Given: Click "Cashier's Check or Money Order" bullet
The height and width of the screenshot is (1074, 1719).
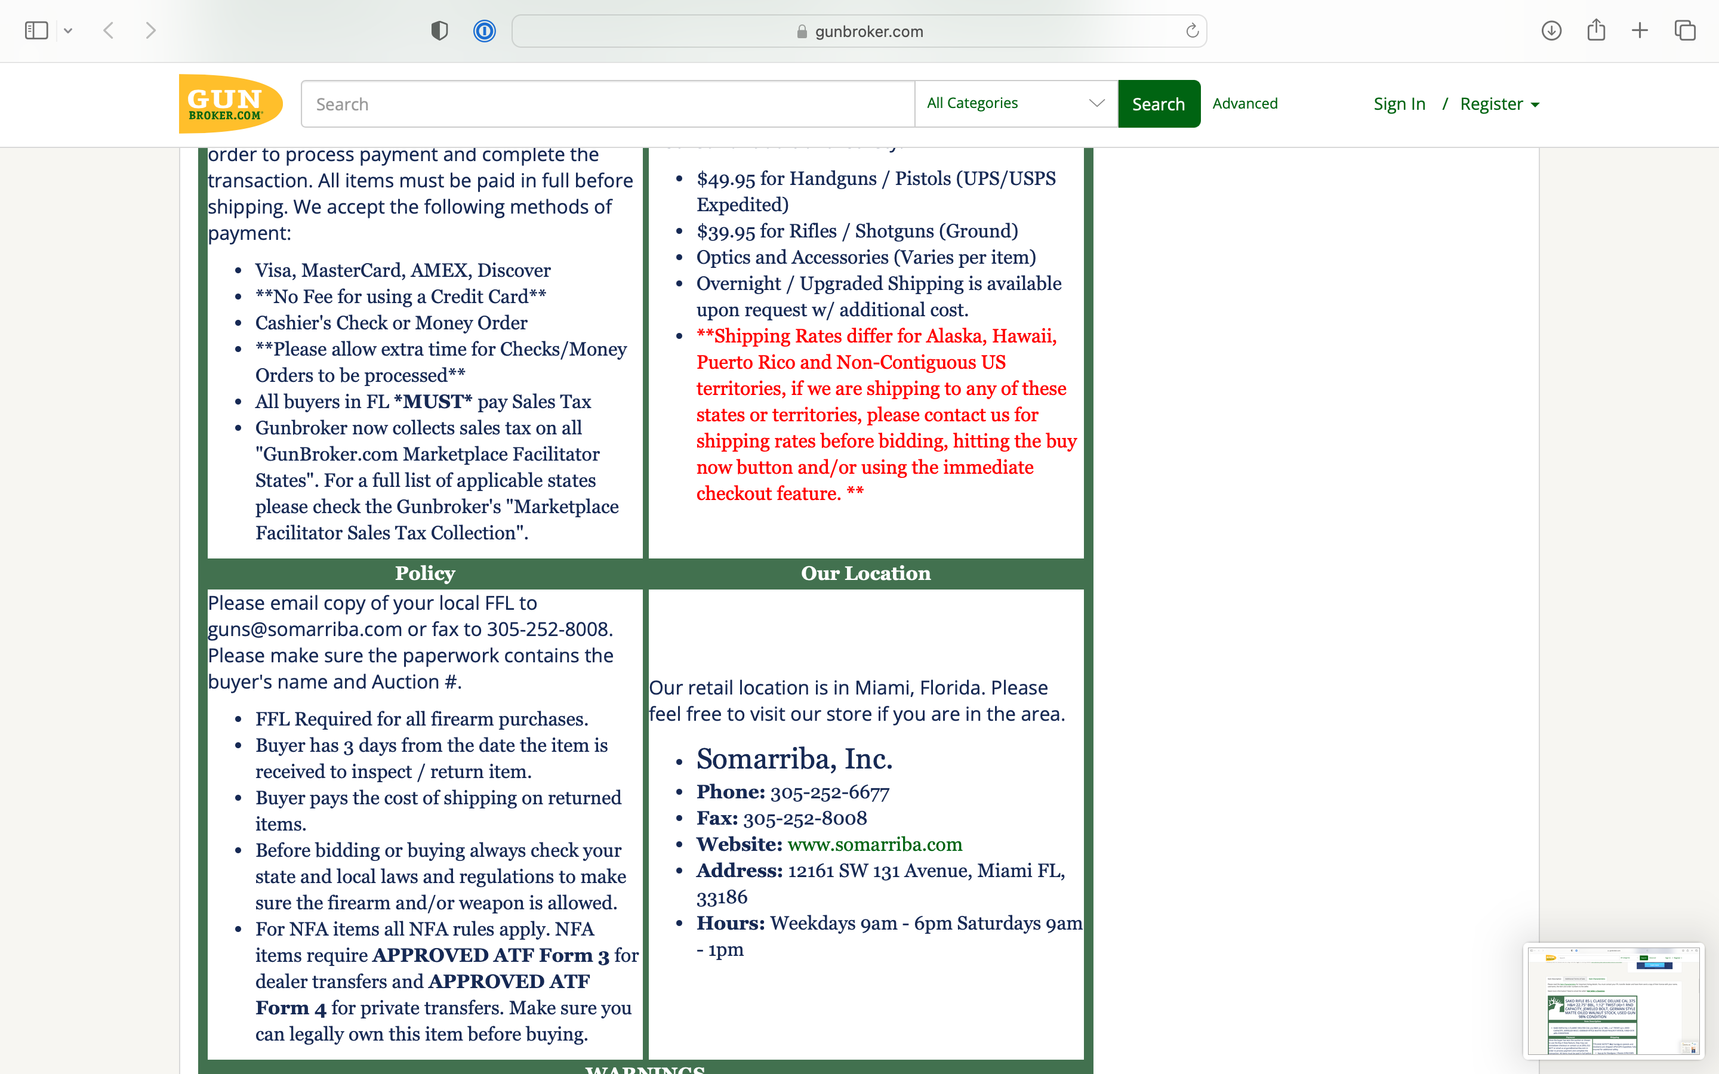Looking at the screenshot, I should tap(392, 323).
